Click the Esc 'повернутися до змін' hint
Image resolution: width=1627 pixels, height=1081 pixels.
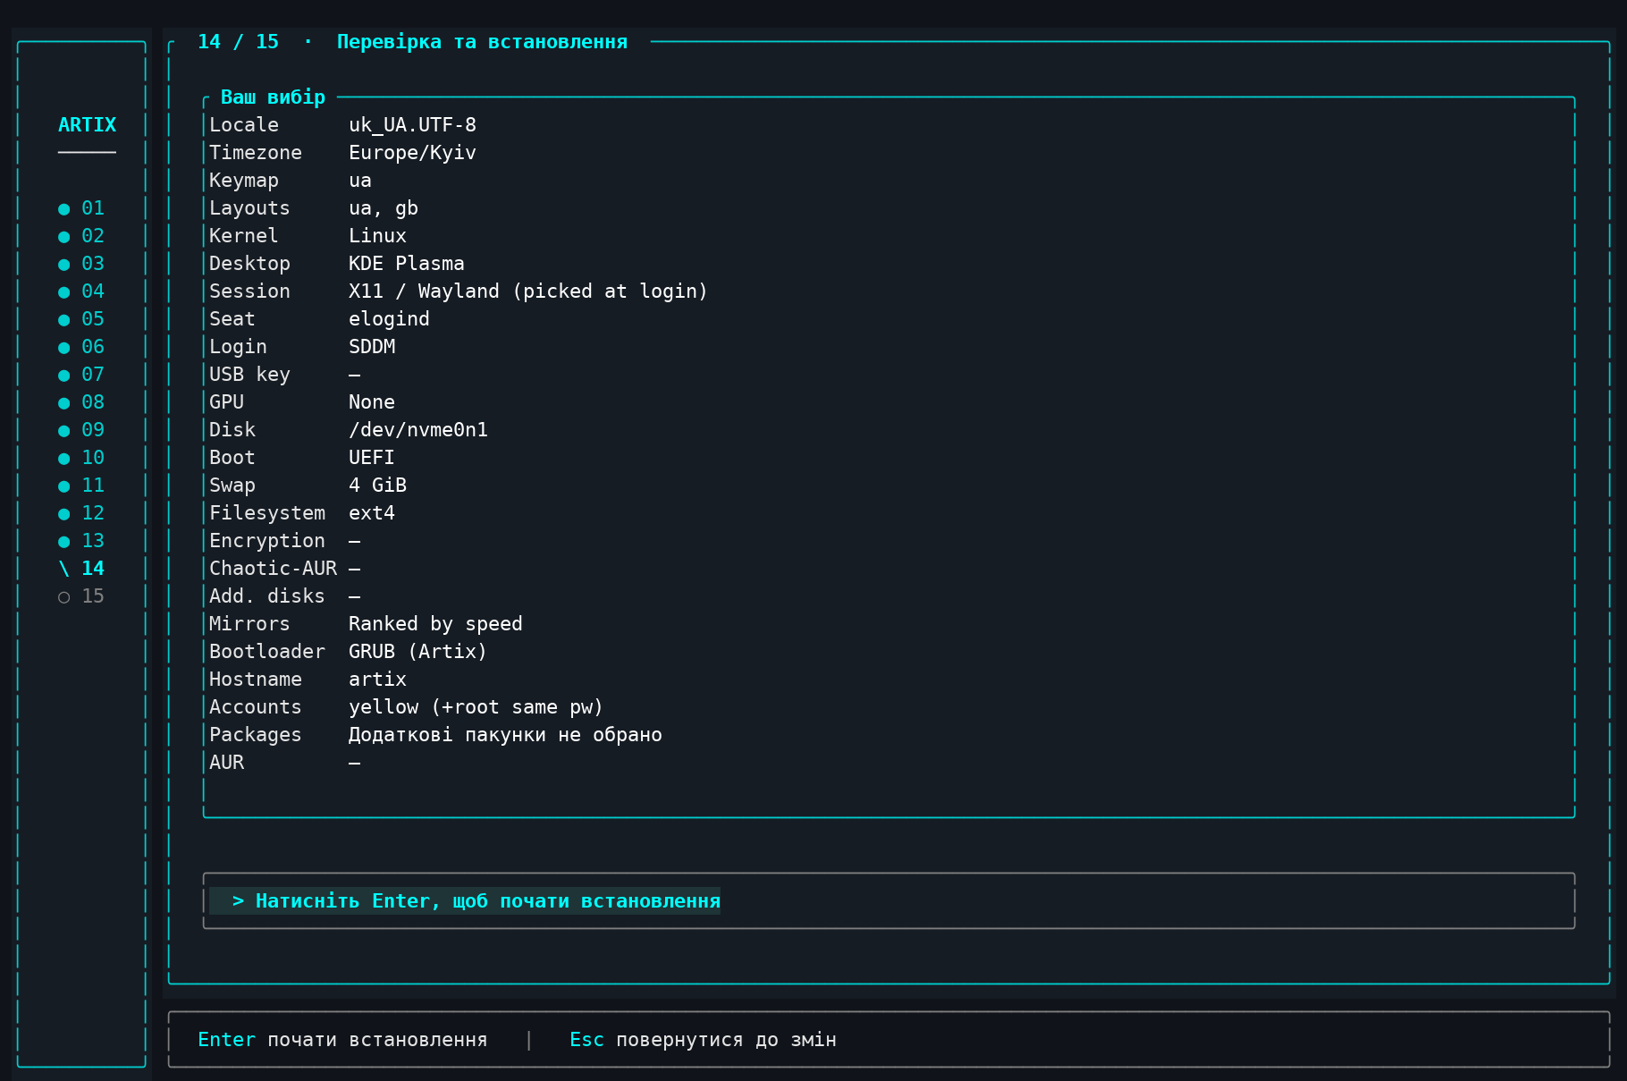(703, 1040)
